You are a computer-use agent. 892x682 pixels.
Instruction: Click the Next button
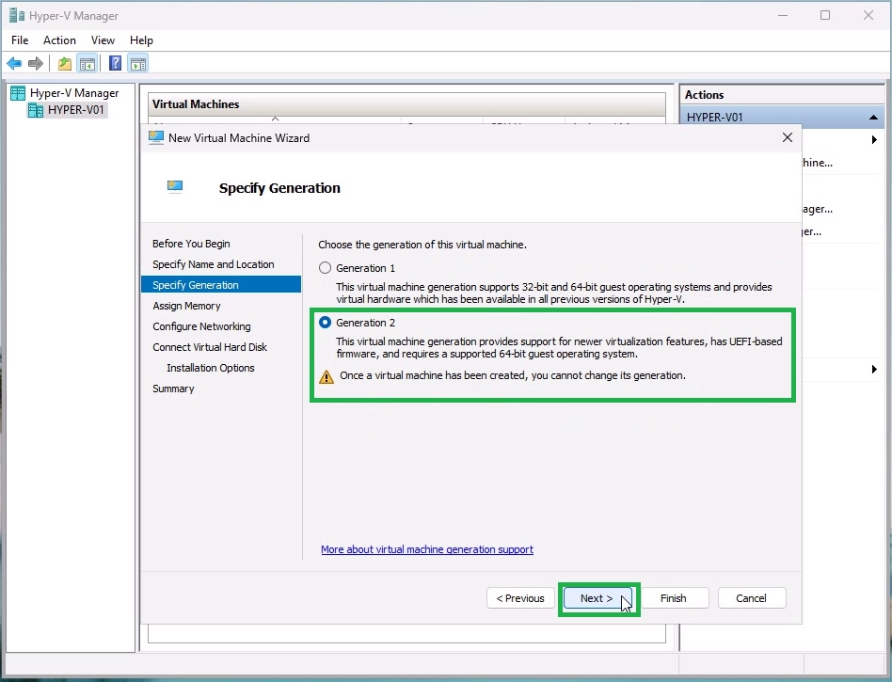pyautogui.click(x=597, y=598)
